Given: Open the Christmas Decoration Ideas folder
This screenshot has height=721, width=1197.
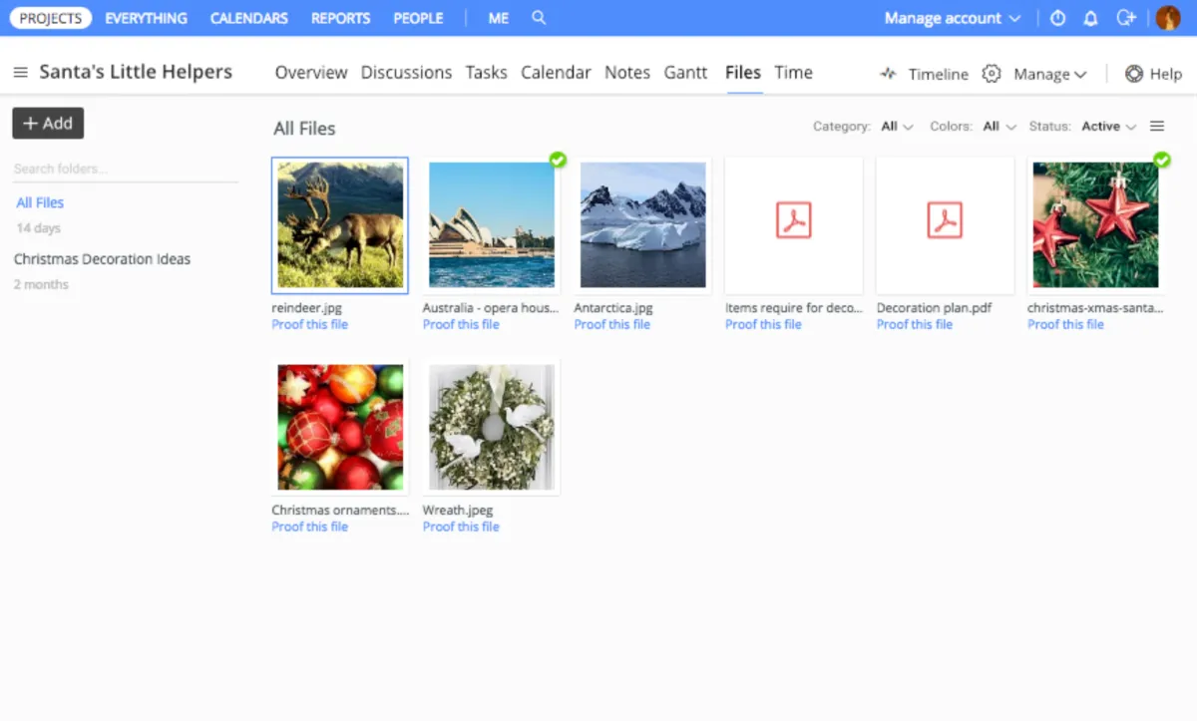Looking at the screenshot, I should point(102,259).
